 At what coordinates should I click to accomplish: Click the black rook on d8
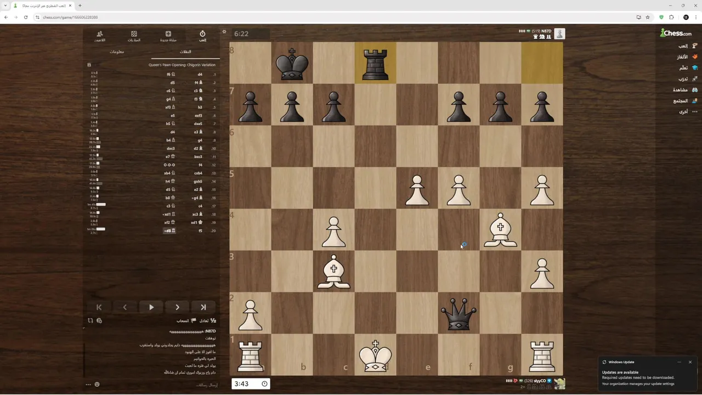coord(375,63)
